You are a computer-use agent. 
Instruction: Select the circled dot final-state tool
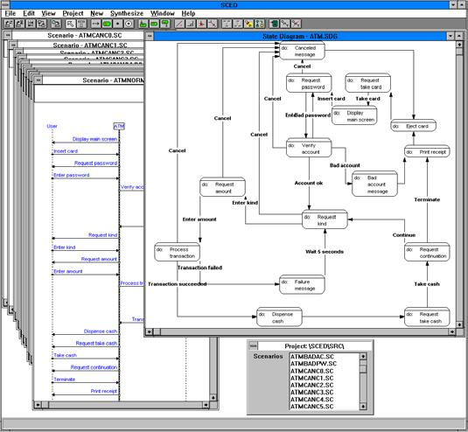tap(129, 24)
